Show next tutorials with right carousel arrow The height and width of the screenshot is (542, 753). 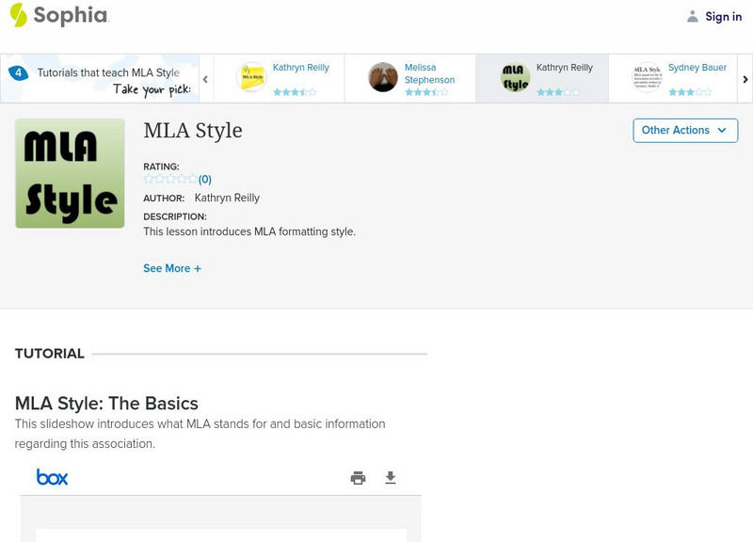click(x=745, y=79)
